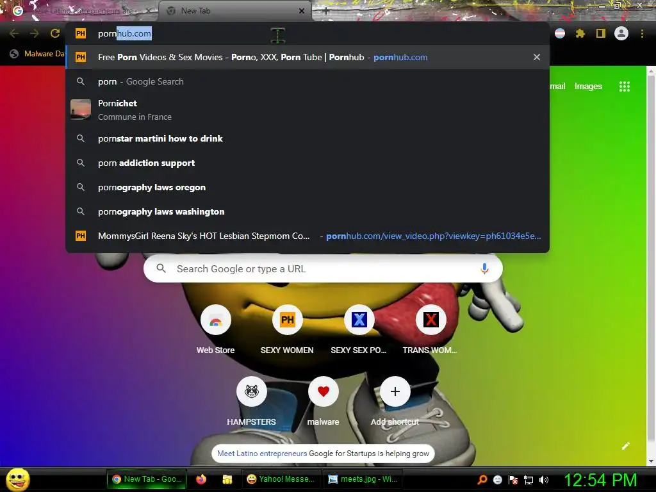Select the New Tab browser tab
Viewport: 656px width, 492px height.
pos(234,11)
